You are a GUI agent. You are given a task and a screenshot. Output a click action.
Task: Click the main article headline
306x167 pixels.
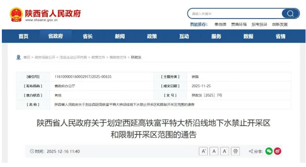coord(153,128)
